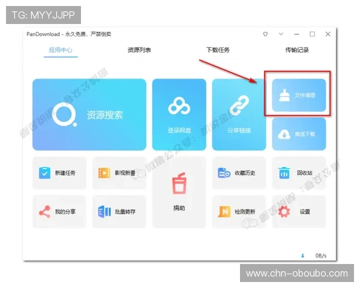
Task: Click the blue bars icon for 批量转存
Action: [104, 212]
